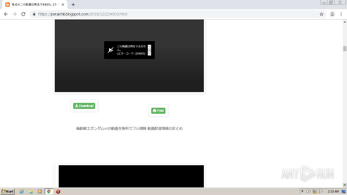Open Windows Explorer folder from the taskbar
Screen dimensions: 347x195
(x=31, y=191)
